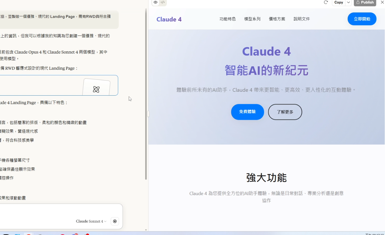This screenshot has width=385, height=235.
Task: Open the dropdown arrow beside Copy
Action: pyautogui.click(x=348, y=2)
